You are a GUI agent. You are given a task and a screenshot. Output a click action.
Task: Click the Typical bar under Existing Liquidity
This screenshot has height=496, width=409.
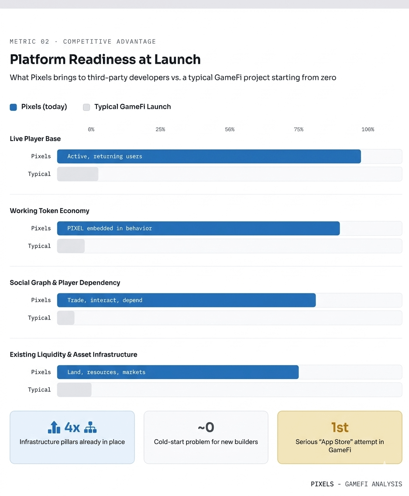(74, 390)
